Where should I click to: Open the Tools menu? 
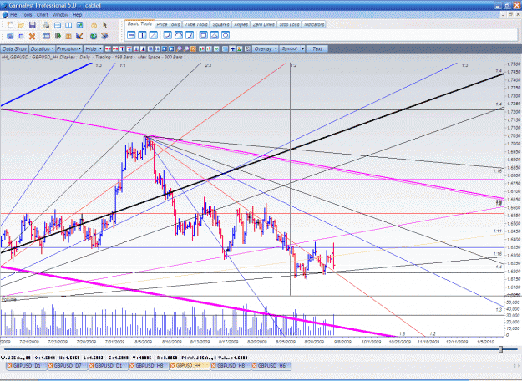pos(27,15)
